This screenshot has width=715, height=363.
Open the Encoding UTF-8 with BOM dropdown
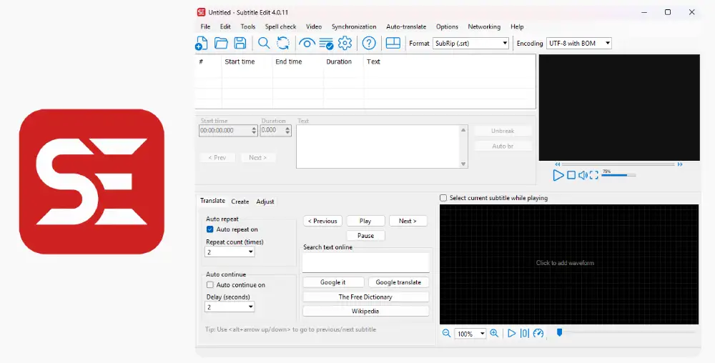pos(578,44)
